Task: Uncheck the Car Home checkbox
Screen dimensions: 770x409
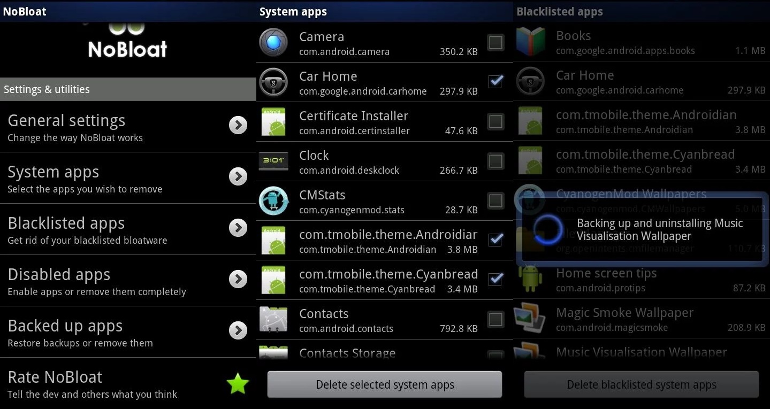Action: click(x=495, y=82)
